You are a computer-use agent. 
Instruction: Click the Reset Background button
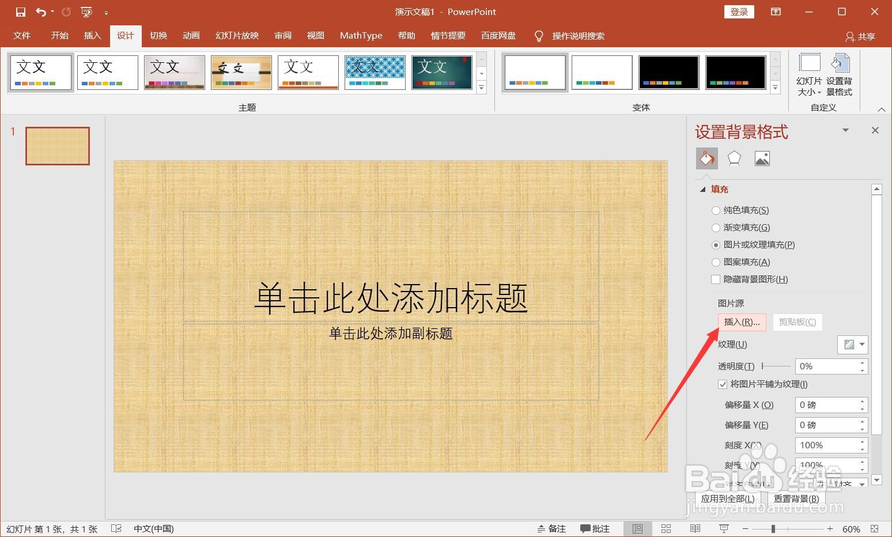tap(796, 499)
